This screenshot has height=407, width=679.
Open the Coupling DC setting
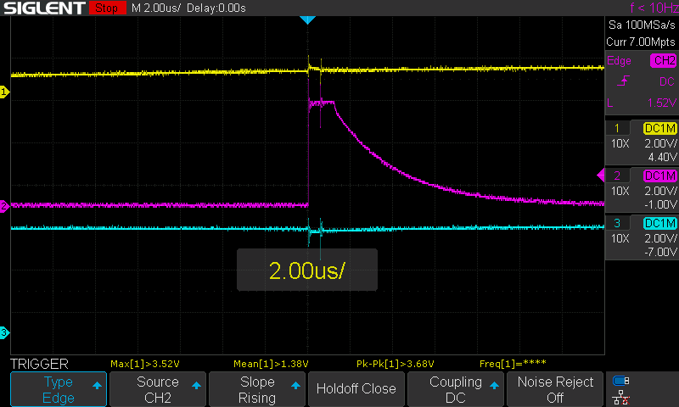456,389
